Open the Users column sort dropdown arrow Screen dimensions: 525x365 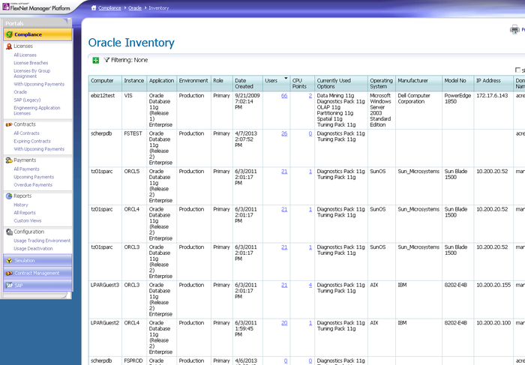click(x=285, y=78)
